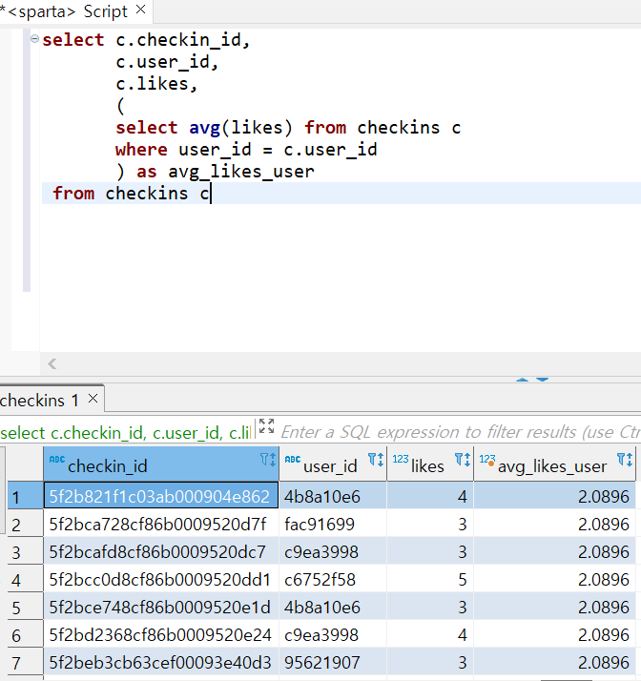This screenshot has height=681, width=641.
Task: Click the up arrow on panel divider
Action: click(x=522, y=380)
